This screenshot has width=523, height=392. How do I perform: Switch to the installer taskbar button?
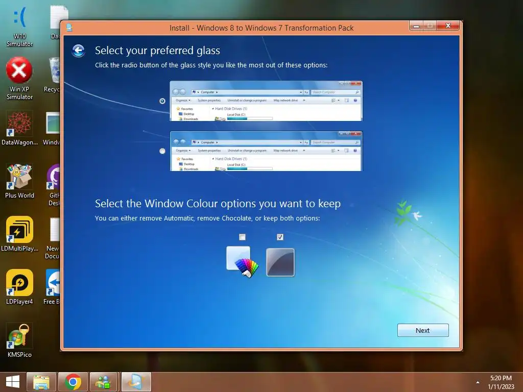(x=136, y=382)
